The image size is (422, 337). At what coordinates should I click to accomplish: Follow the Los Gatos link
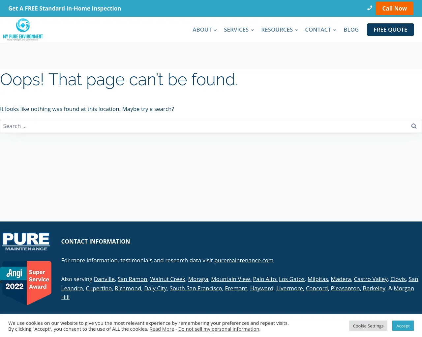click(x=292, y=279)
